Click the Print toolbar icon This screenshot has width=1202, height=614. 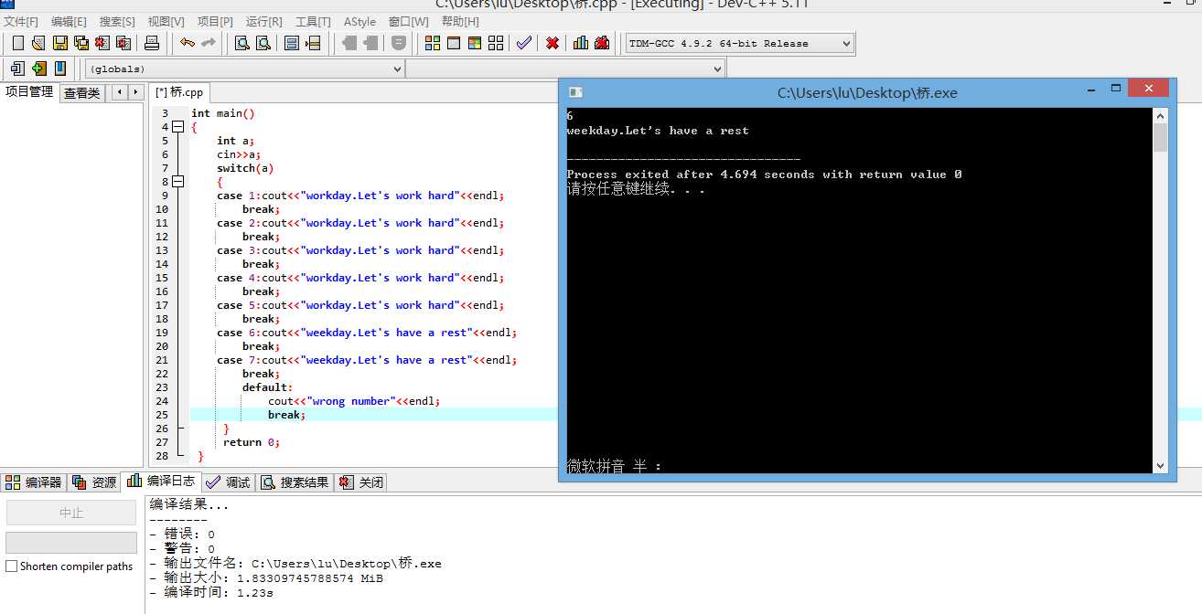(x=152, y=43)
